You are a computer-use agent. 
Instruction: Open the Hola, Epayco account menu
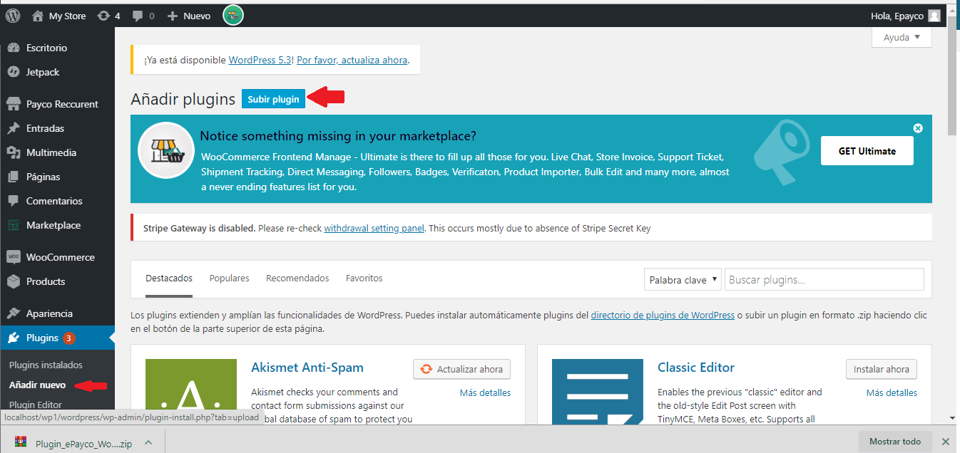click(x=906, y=16)
